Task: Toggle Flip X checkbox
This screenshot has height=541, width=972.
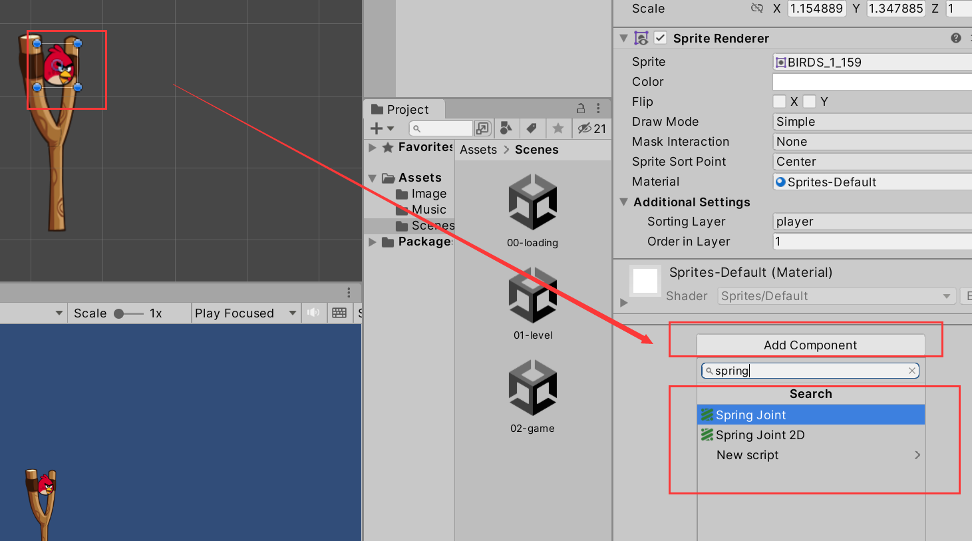Action: pos(779,101)
